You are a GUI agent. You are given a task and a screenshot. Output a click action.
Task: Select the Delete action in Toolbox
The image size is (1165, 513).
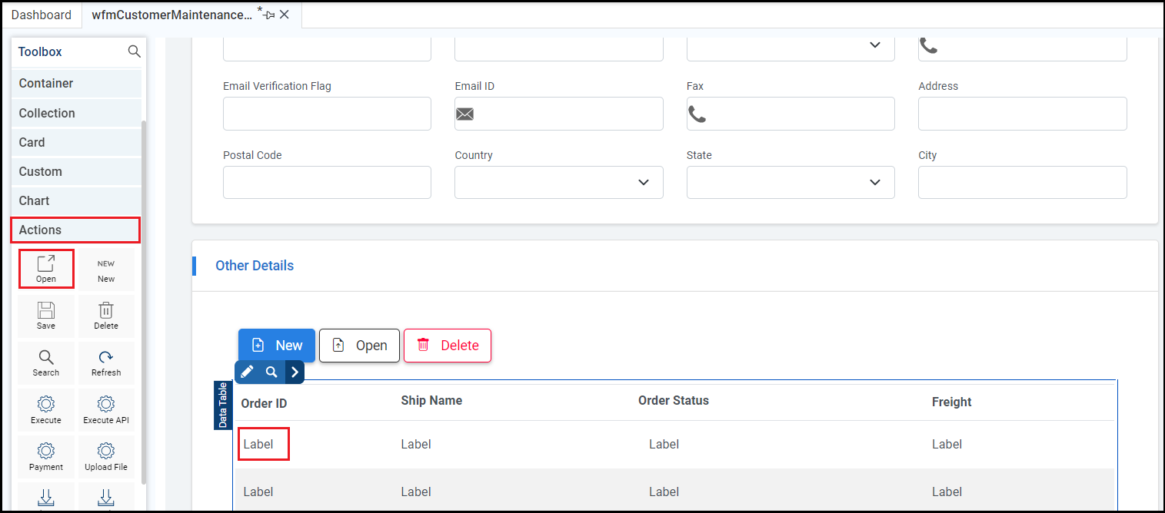(106, 316)
